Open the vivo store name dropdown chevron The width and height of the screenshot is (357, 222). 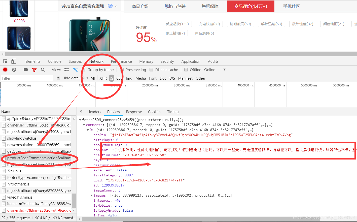pos(116,6)
